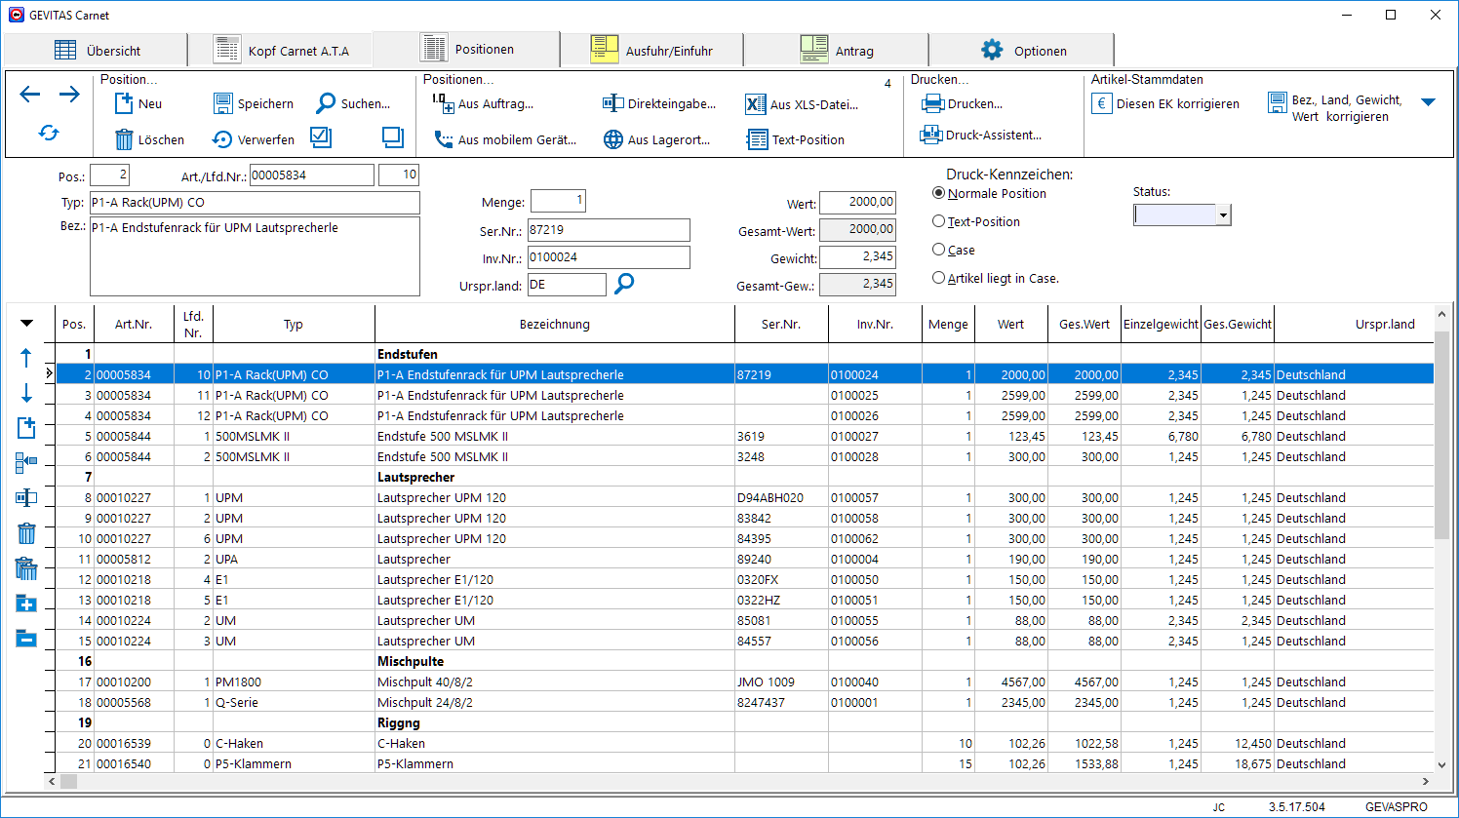Click the deselect-all empty squares icon

click(393, 137)
